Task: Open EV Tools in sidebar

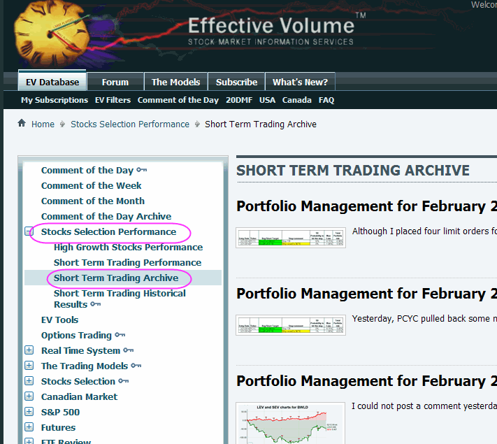Action: (59, 320)
